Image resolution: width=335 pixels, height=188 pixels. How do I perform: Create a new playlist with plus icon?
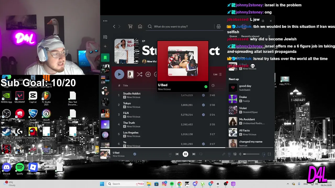point(105,46)
